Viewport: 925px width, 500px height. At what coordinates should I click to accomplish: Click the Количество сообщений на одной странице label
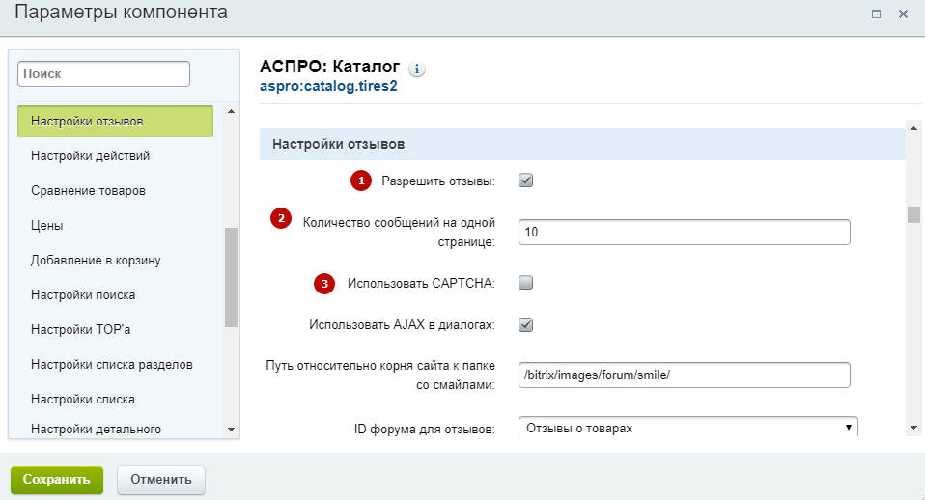click(x=399, y=232)
